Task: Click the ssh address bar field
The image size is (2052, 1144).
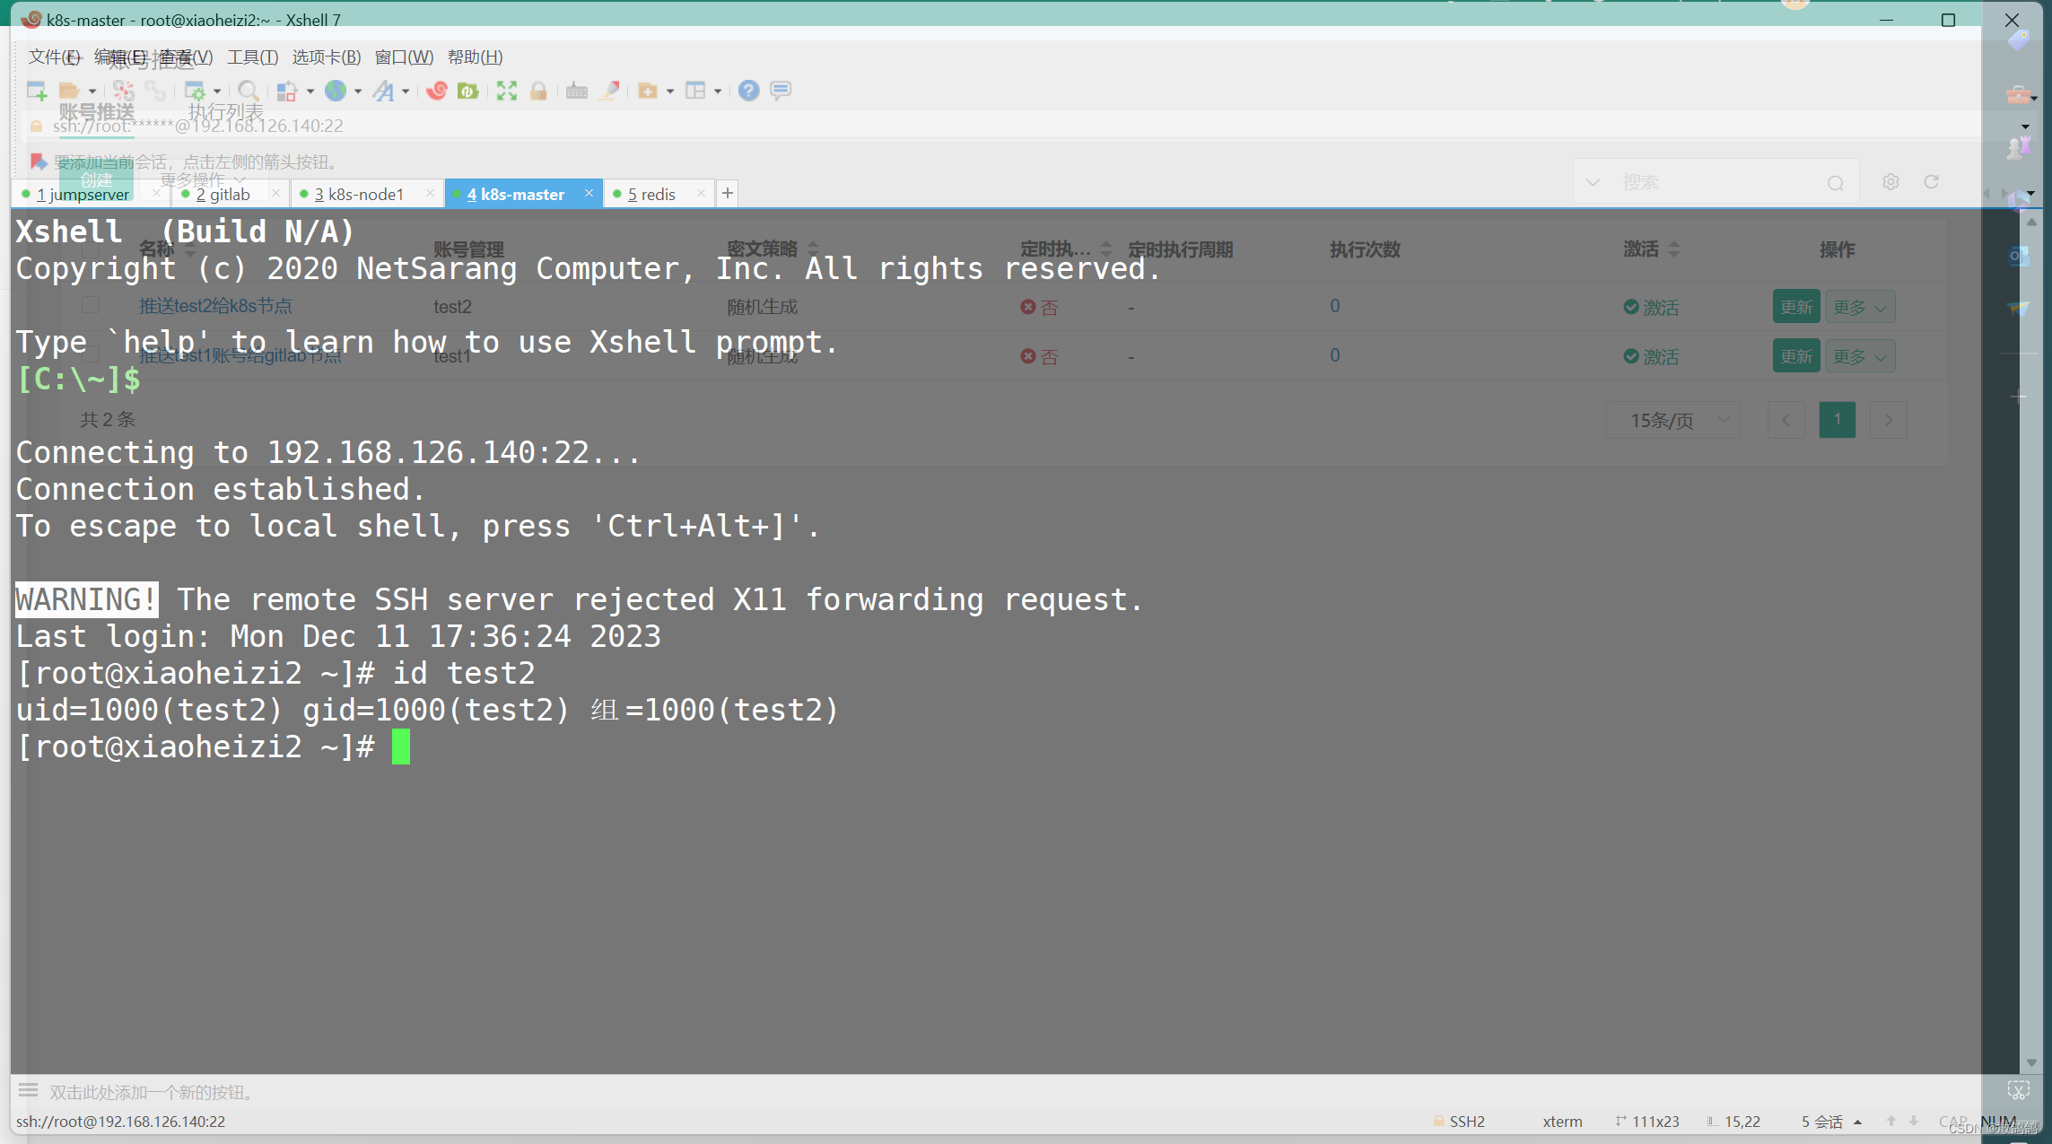Action: [197, 126]
